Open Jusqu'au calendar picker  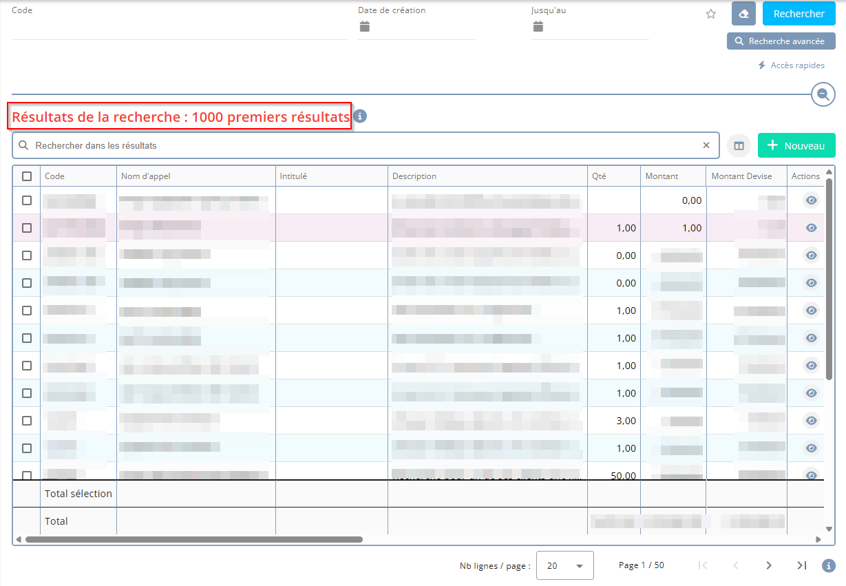tap(538, 27)
